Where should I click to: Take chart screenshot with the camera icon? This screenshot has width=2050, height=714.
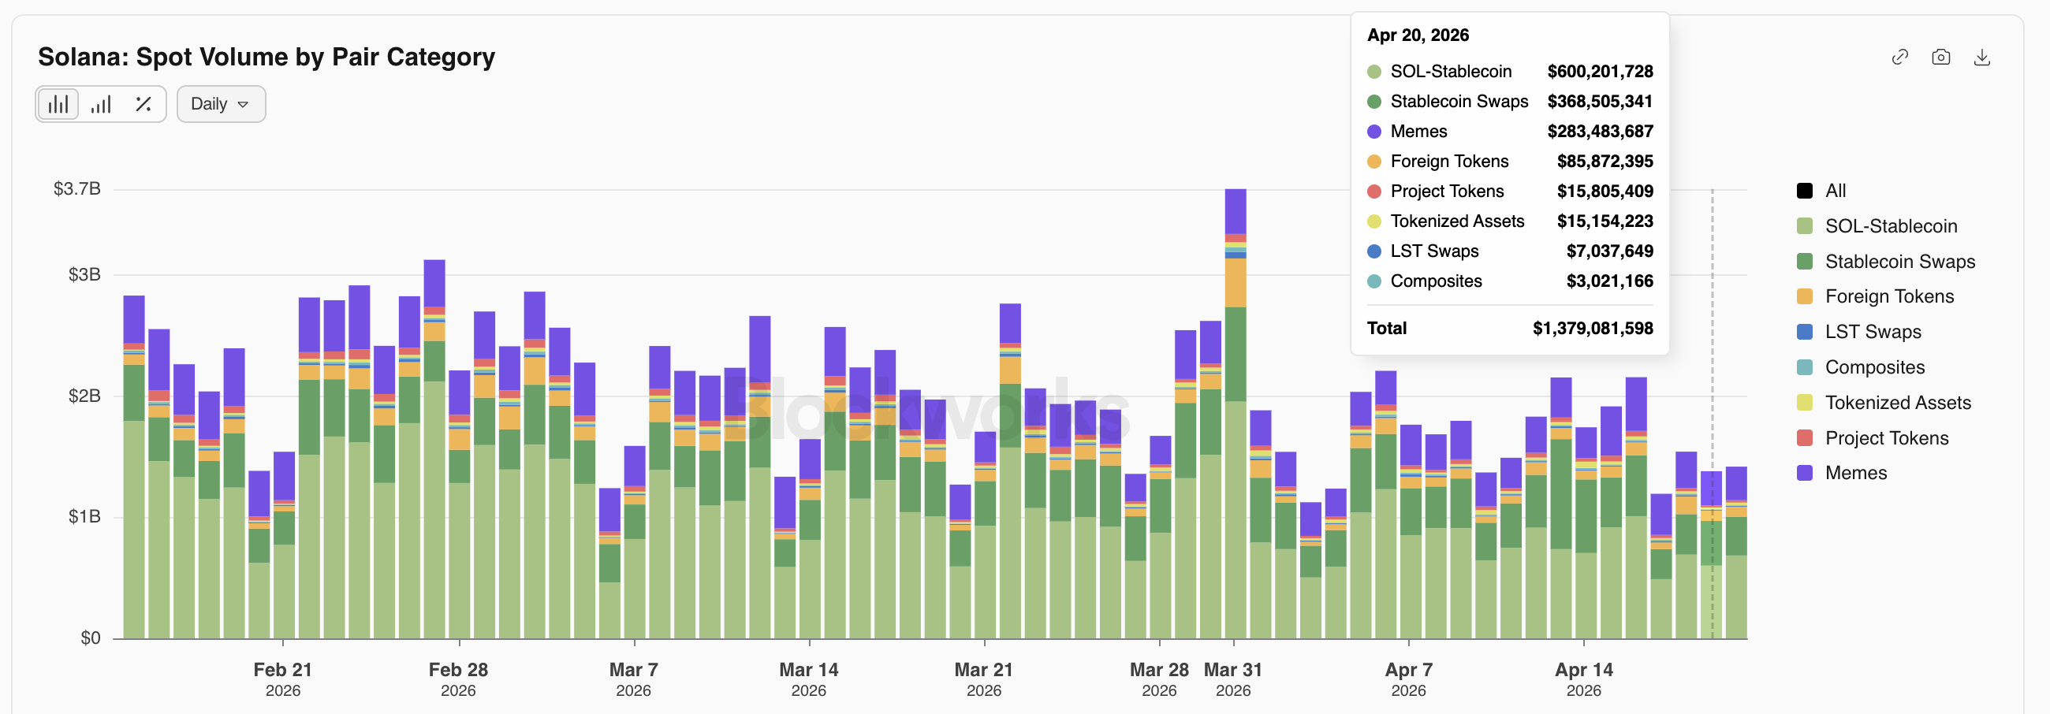point(1941,58)
